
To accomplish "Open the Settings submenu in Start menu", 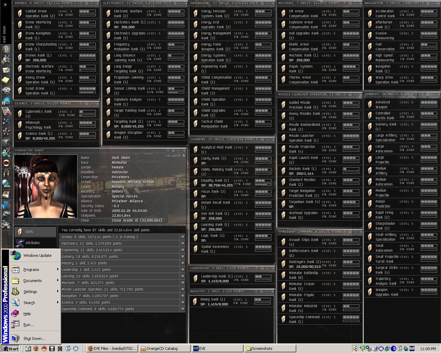I will pyautogui.click(x=34, y=292).
